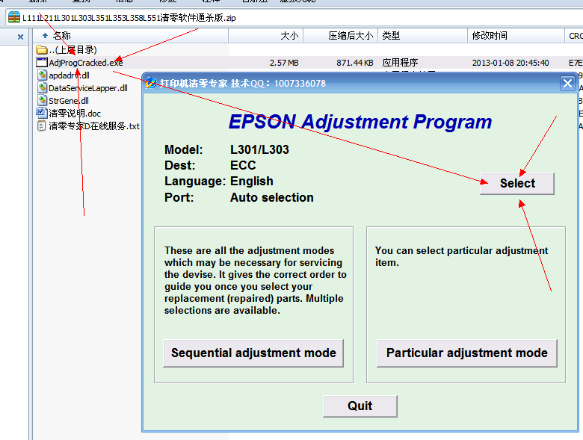
Task: Select the StrGene.dll file icon
Action: pos(42,101)
